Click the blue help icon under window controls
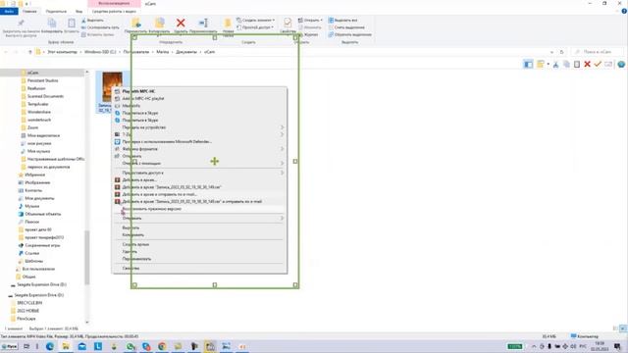Screen dimensions: 628x353 tap(624, 11)
